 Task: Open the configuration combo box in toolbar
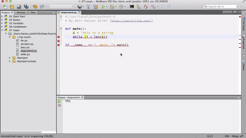pyautogui.click(x=61, y=6)
